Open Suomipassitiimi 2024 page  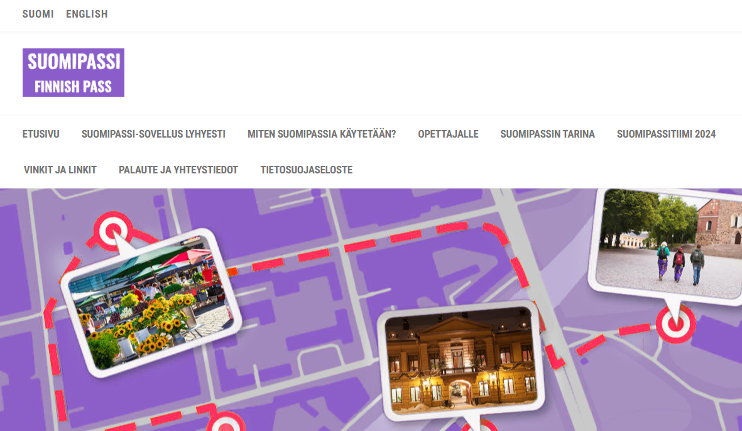pos(666,134)
